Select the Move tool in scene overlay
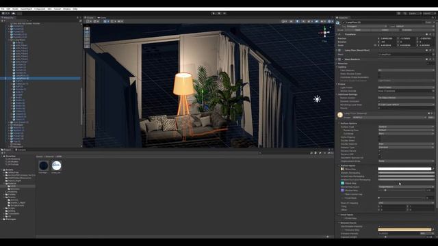Image resolution: width=438 pixels, height=246 pixels. (87, 32)
